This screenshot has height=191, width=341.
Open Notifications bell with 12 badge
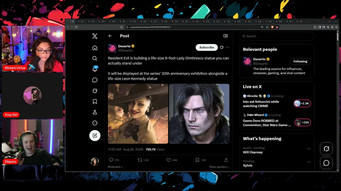coord(95,69)
